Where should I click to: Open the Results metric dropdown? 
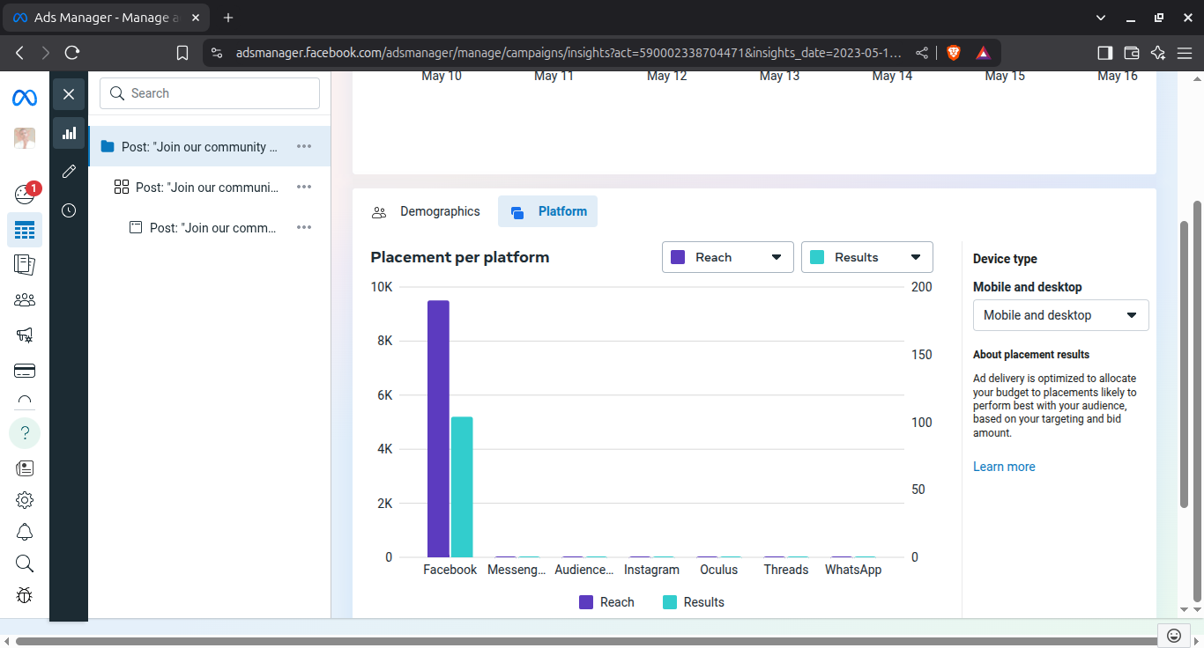(x=867, y=257)
